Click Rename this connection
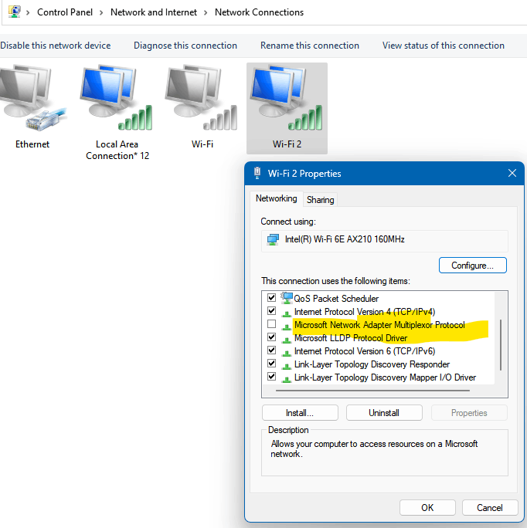 (x=310, y=46)
